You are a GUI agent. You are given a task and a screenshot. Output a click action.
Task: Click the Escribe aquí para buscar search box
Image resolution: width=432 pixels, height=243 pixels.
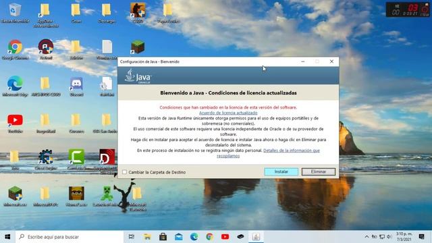[x=70, y=237]
